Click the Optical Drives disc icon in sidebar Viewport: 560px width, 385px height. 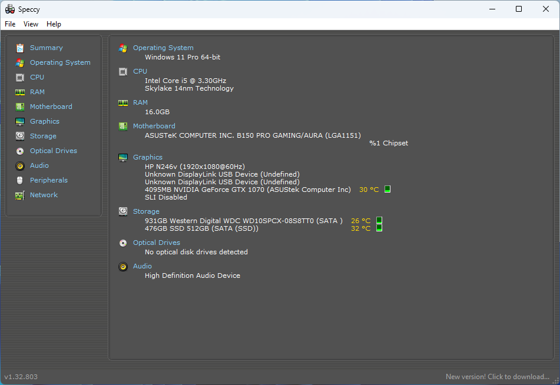(20, 151)
